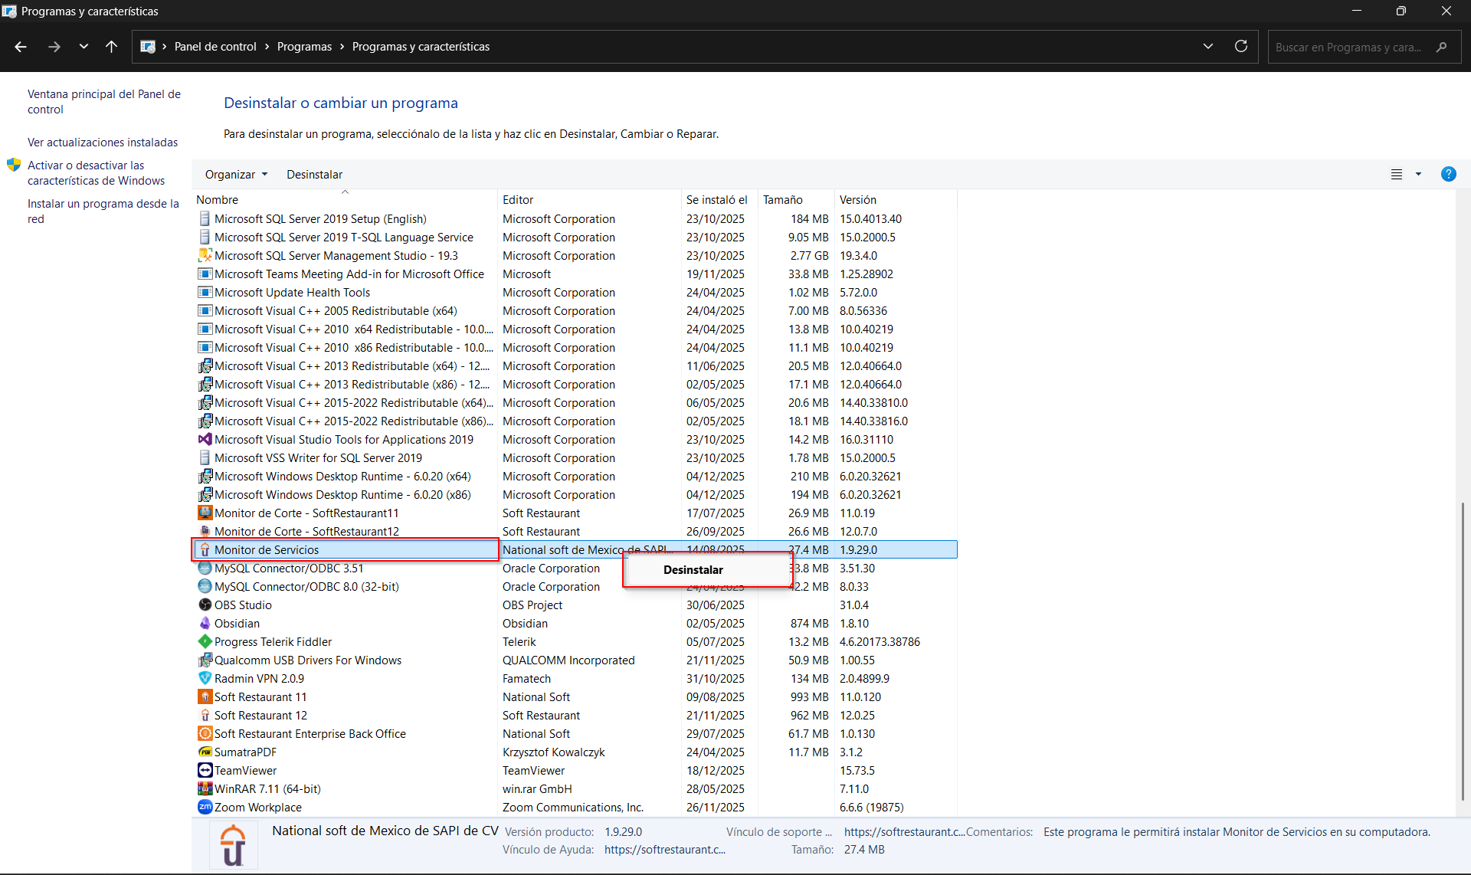Viewport: 1471px width, 875px height.
Task: Open the view options dropdown arrow
Action: (x=1418, y=174)
